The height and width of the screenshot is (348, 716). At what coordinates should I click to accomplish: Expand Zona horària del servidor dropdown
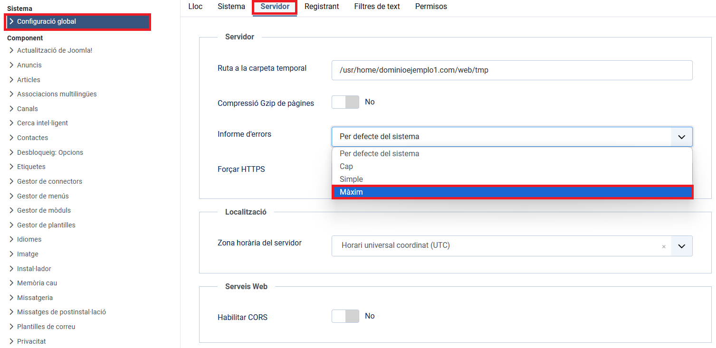click(x=681, y=246)
